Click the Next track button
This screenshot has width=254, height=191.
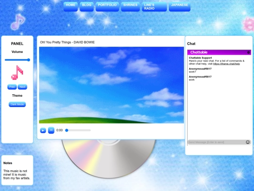click(x=23, y=87)
